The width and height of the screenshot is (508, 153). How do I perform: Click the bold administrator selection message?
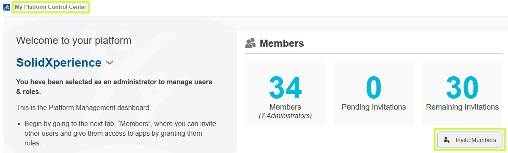(x=114, y=86)
